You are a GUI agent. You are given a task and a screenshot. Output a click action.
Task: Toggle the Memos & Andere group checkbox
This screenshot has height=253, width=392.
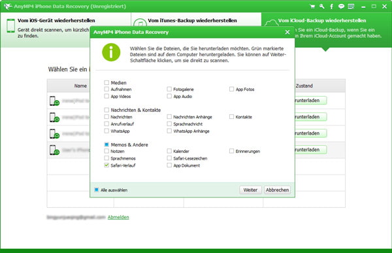click(x=106, y=144)
